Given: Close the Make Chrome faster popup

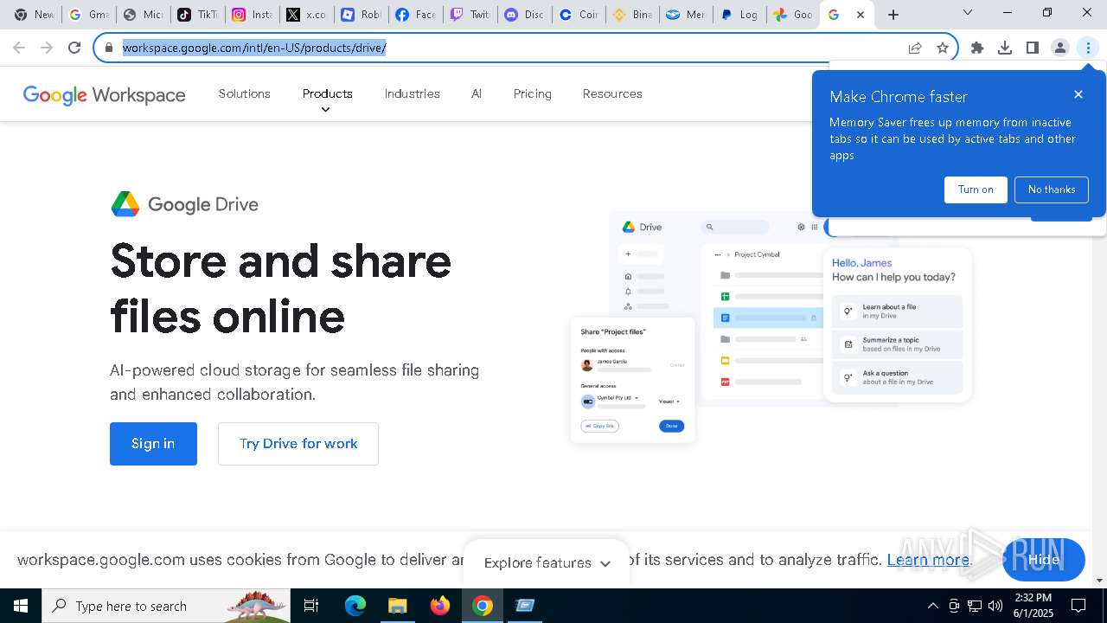Looking at the screenshot, I should pos(1078,94).
